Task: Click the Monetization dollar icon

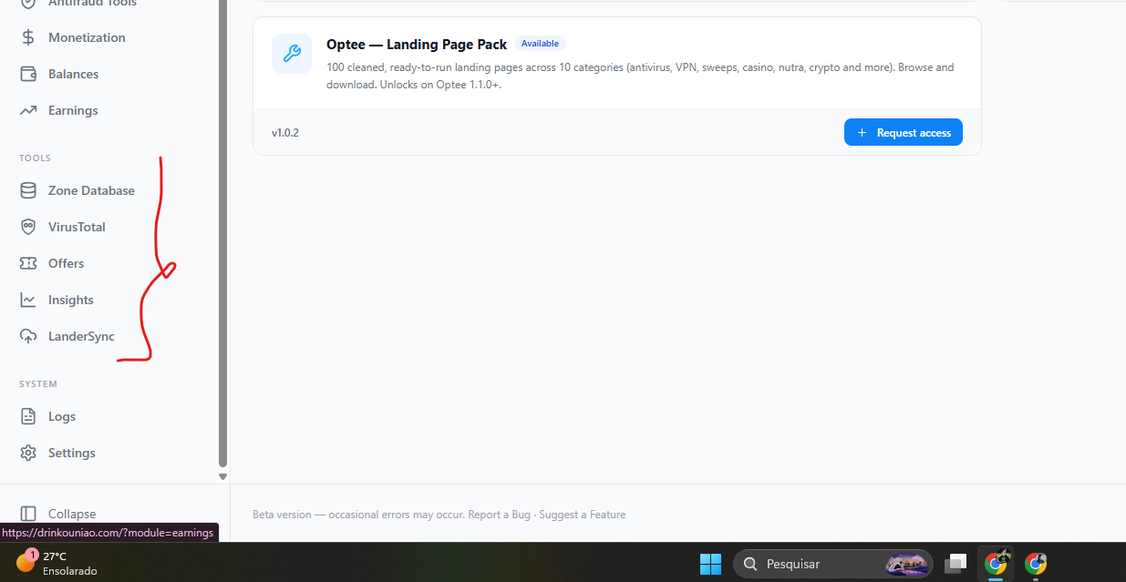Action: point(28,37)
